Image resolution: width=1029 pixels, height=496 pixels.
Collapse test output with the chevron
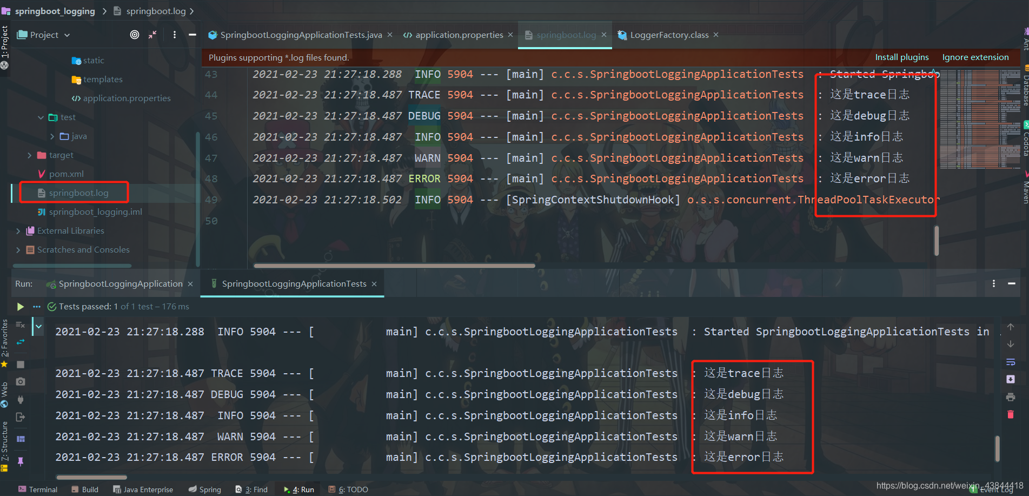pyautogui.click(x=38, y=326)
